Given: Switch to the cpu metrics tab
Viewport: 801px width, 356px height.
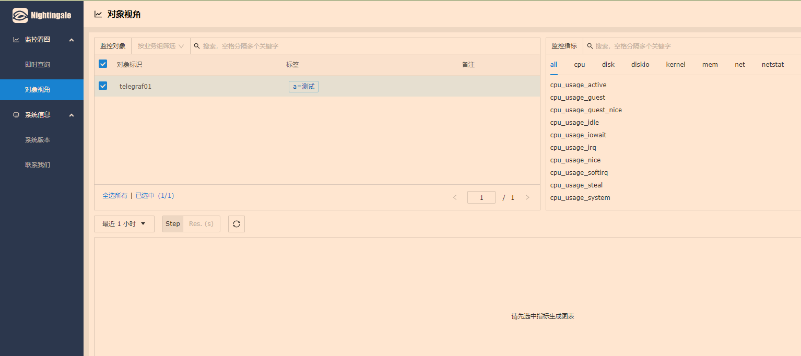Looking at the screenshot, I should tap(580, 65).
